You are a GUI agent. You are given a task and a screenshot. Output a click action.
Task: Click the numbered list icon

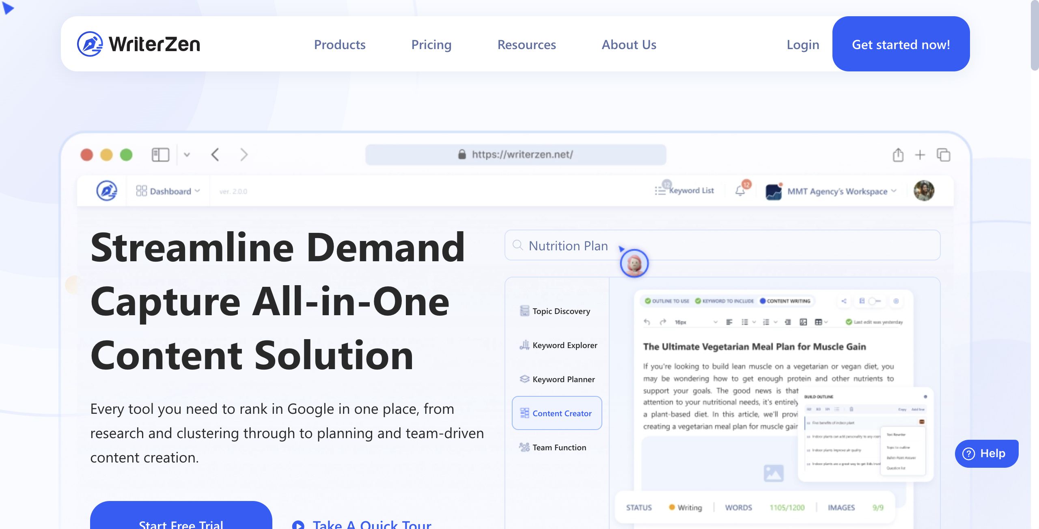pyautogui.click(x=766, y=322)
